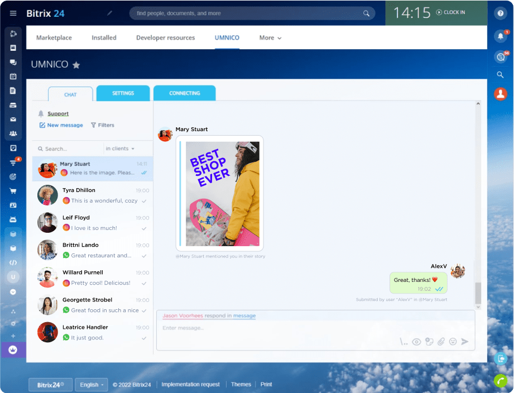The image size is (514, 393).
Task: Switch to the SETTINGS tab
Action: click(123, 93)
